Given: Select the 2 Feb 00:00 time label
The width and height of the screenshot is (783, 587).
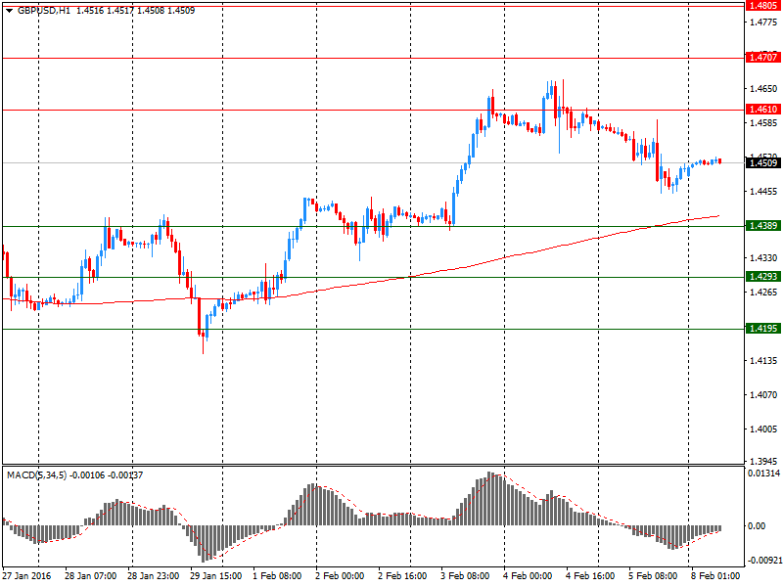Looking at the screenshot, I should pos(340,576).
